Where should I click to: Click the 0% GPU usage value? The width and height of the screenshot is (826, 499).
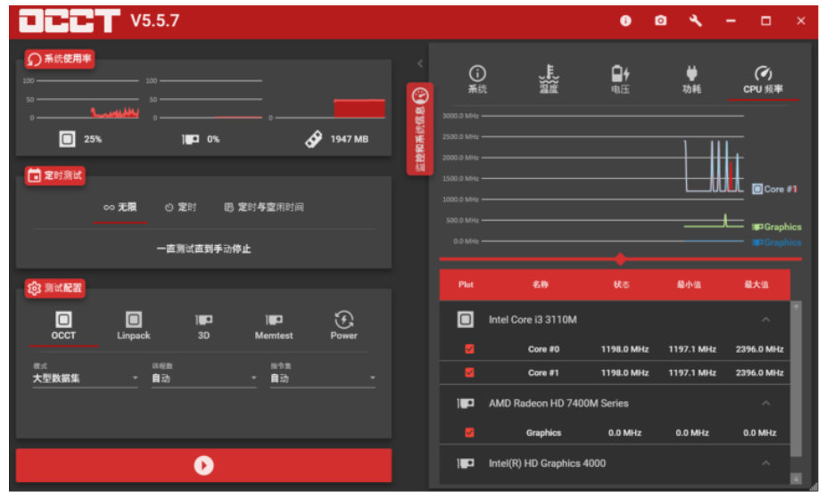coord(213,139)
